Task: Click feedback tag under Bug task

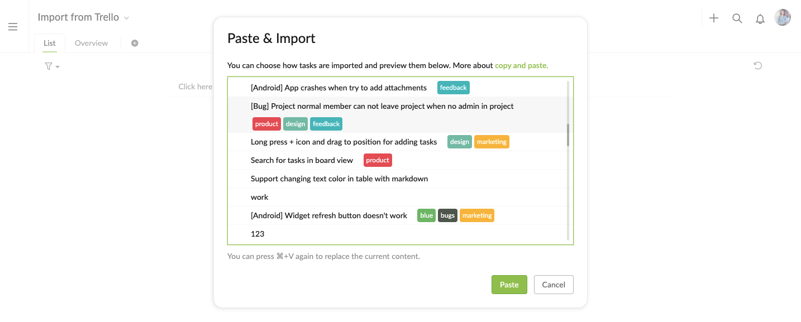Action: [326, 124]
